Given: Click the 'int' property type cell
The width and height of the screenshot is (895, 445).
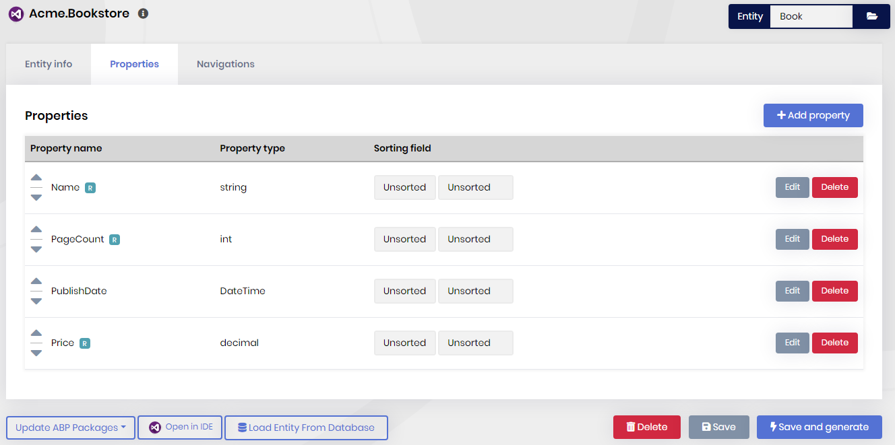Looking at the screenshot, I should coord(226,239).
